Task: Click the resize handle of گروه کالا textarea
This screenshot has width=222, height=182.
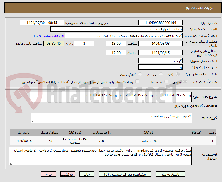Action: 32,121
